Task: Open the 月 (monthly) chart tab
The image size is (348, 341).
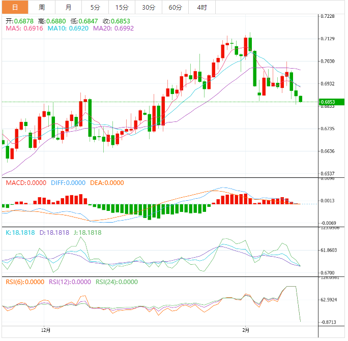Action: tap(69, 7)
